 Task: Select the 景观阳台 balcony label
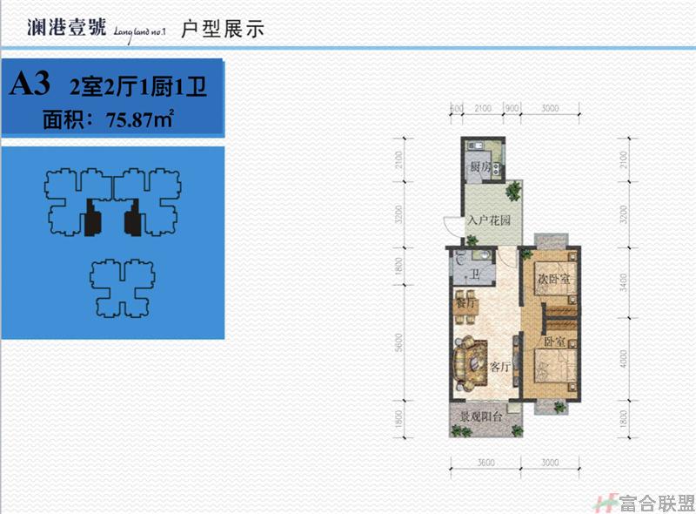point(481,416)
